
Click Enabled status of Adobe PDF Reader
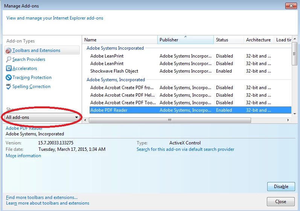click(x=224, y=110)
